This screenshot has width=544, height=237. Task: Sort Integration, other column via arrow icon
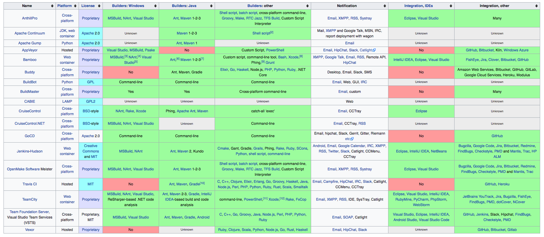coord(537,6)
